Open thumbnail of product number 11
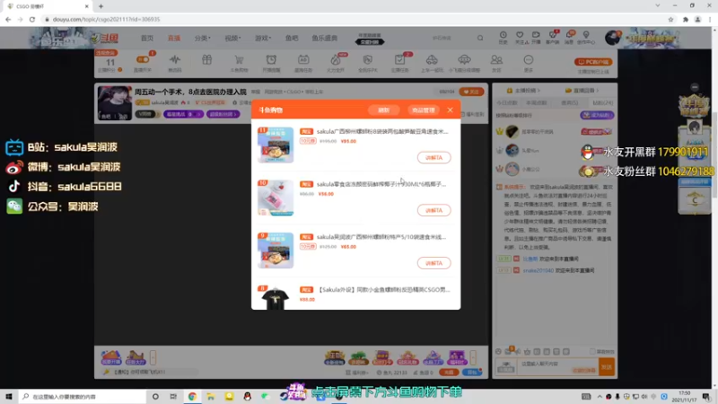The width and height of the screenshot is (718, 404). click(x=276, y=145)
